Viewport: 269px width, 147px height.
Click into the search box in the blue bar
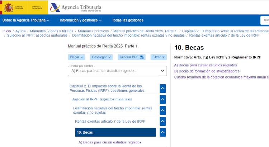(265, 20)
